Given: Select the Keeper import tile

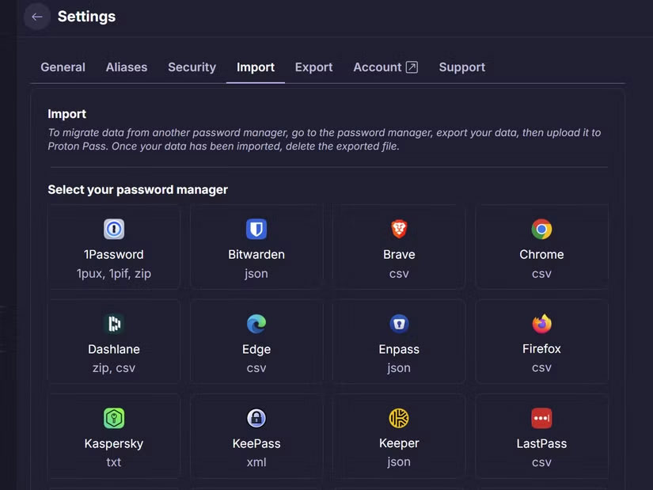Looking at the screenshot, I should point(398,436).
